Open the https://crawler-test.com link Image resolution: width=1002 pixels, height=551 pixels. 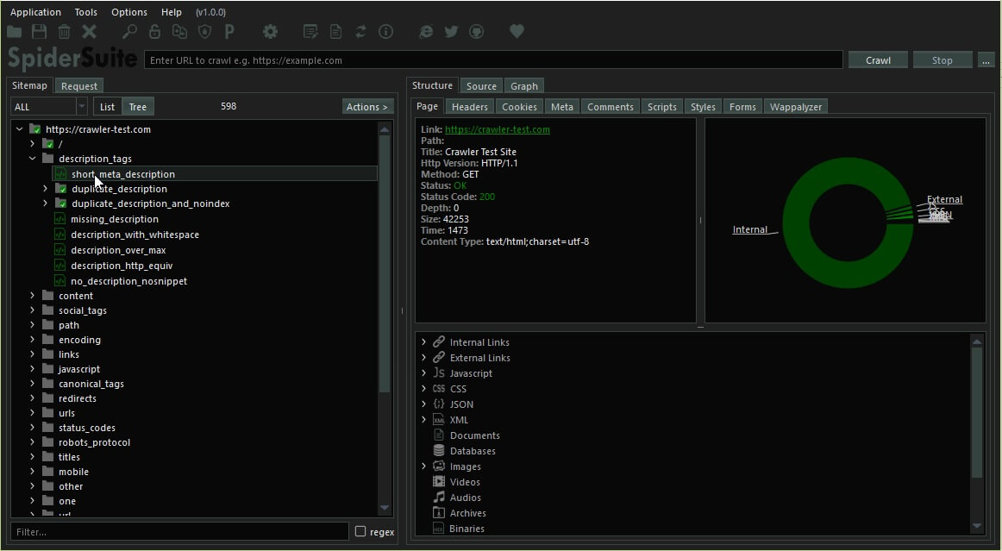coord(498,129)
